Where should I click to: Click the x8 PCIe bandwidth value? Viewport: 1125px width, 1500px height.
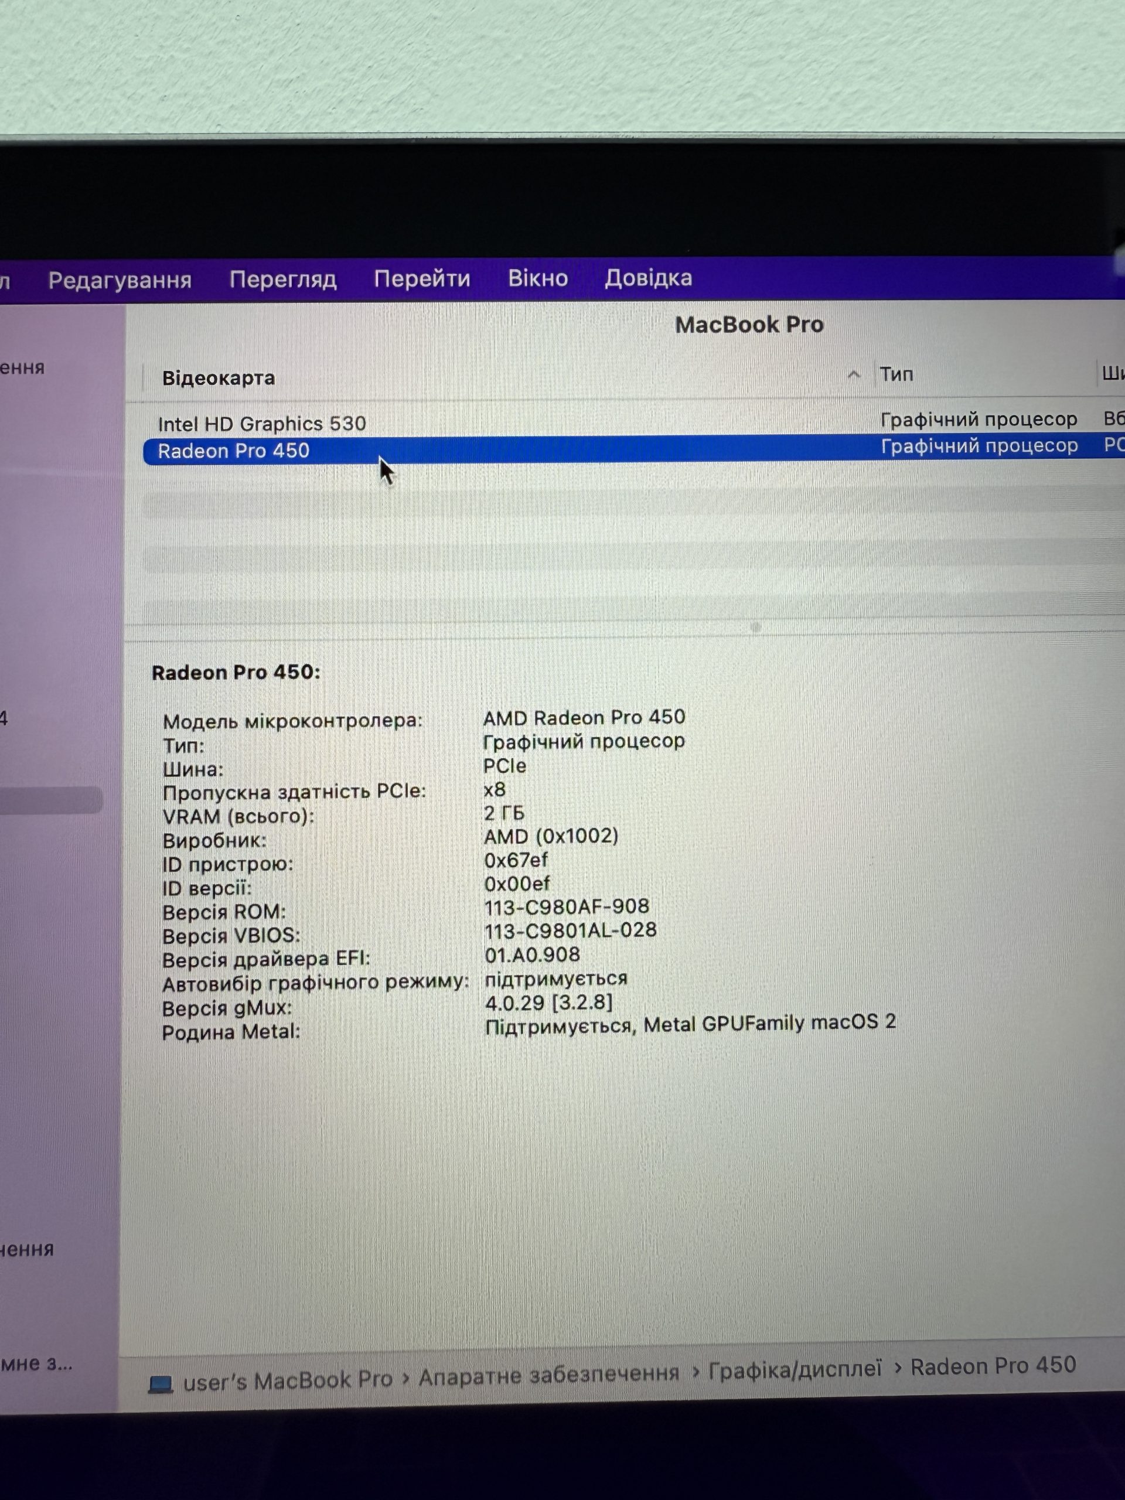click(x=495, y=789)
